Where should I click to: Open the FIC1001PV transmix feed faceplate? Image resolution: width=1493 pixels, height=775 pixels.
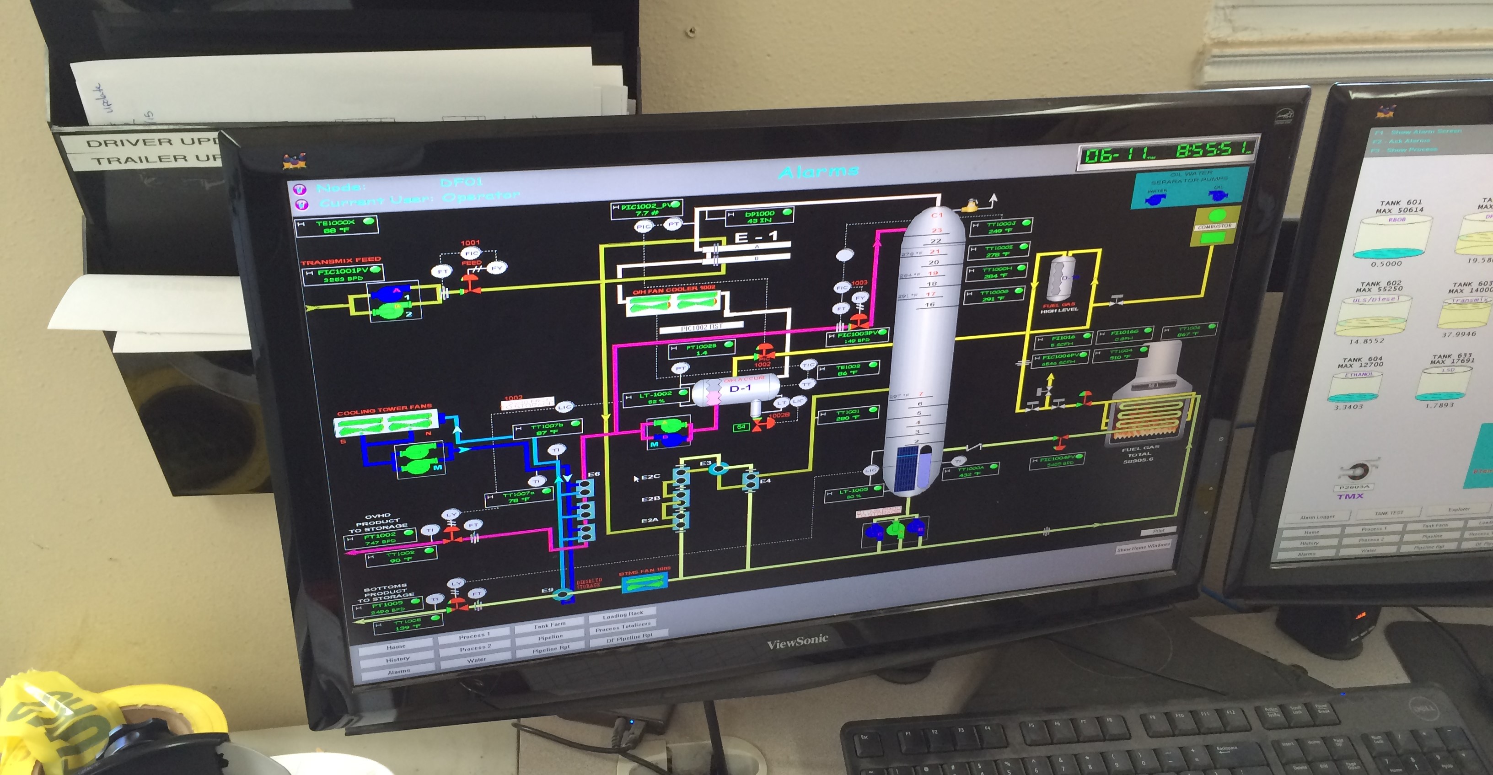[343, 275]
